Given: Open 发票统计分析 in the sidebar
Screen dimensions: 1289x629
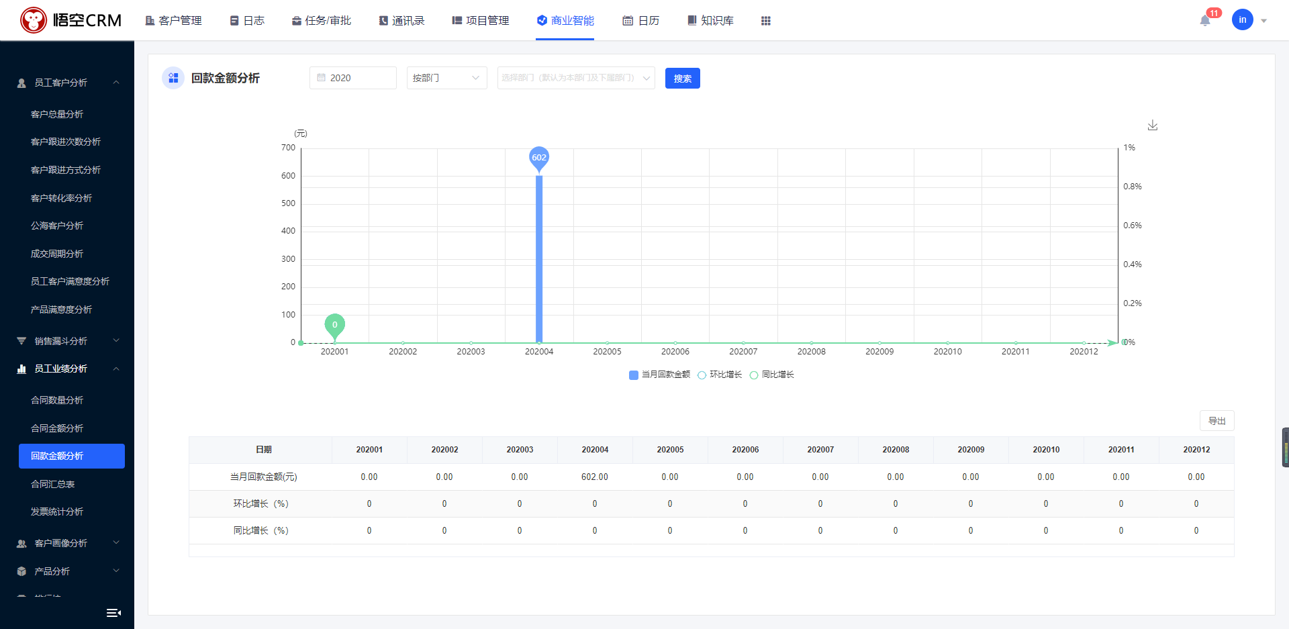Looking at the screenshot, I should click(57, 512).
